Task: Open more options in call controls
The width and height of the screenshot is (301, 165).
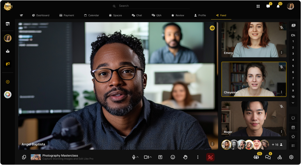Action: (198, 157)
